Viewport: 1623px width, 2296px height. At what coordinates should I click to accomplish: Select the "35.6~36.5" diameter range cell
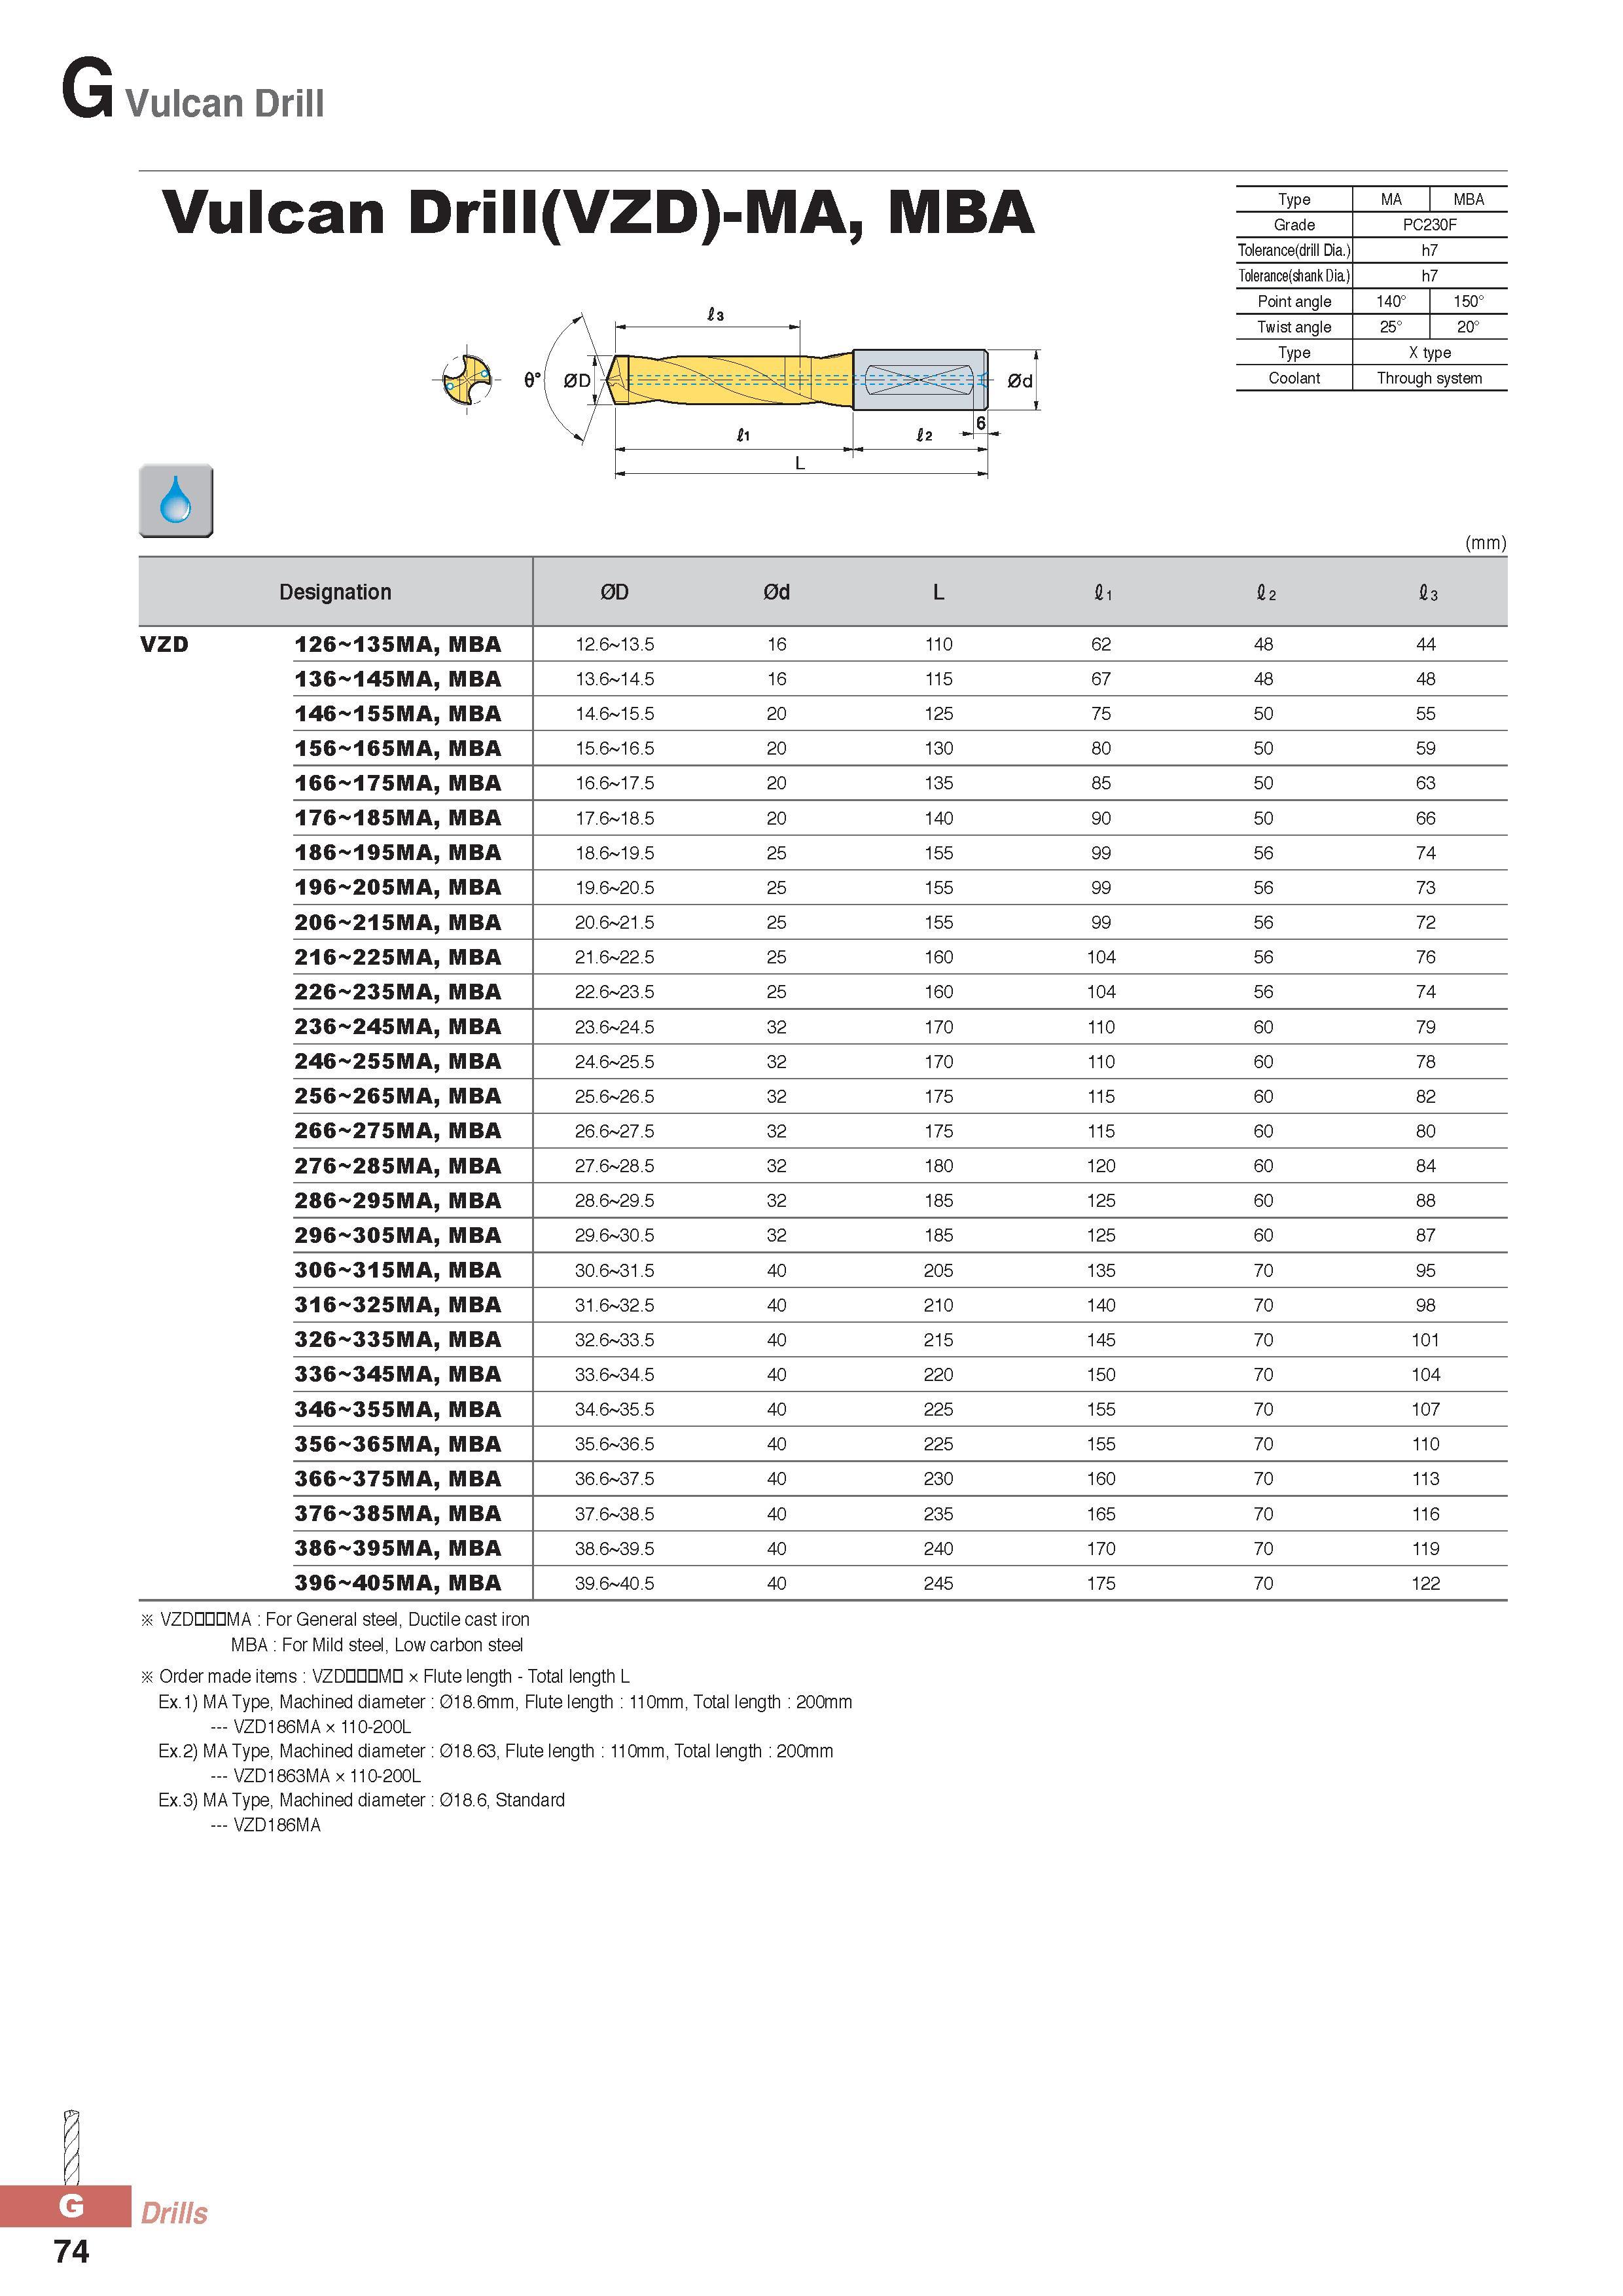[x=615, y=1444]
